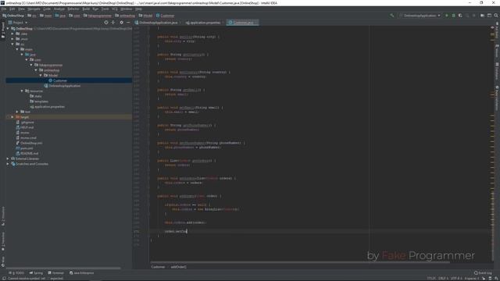
Task: Open the Maven tool window on right stripe
Action: [497, 51]
